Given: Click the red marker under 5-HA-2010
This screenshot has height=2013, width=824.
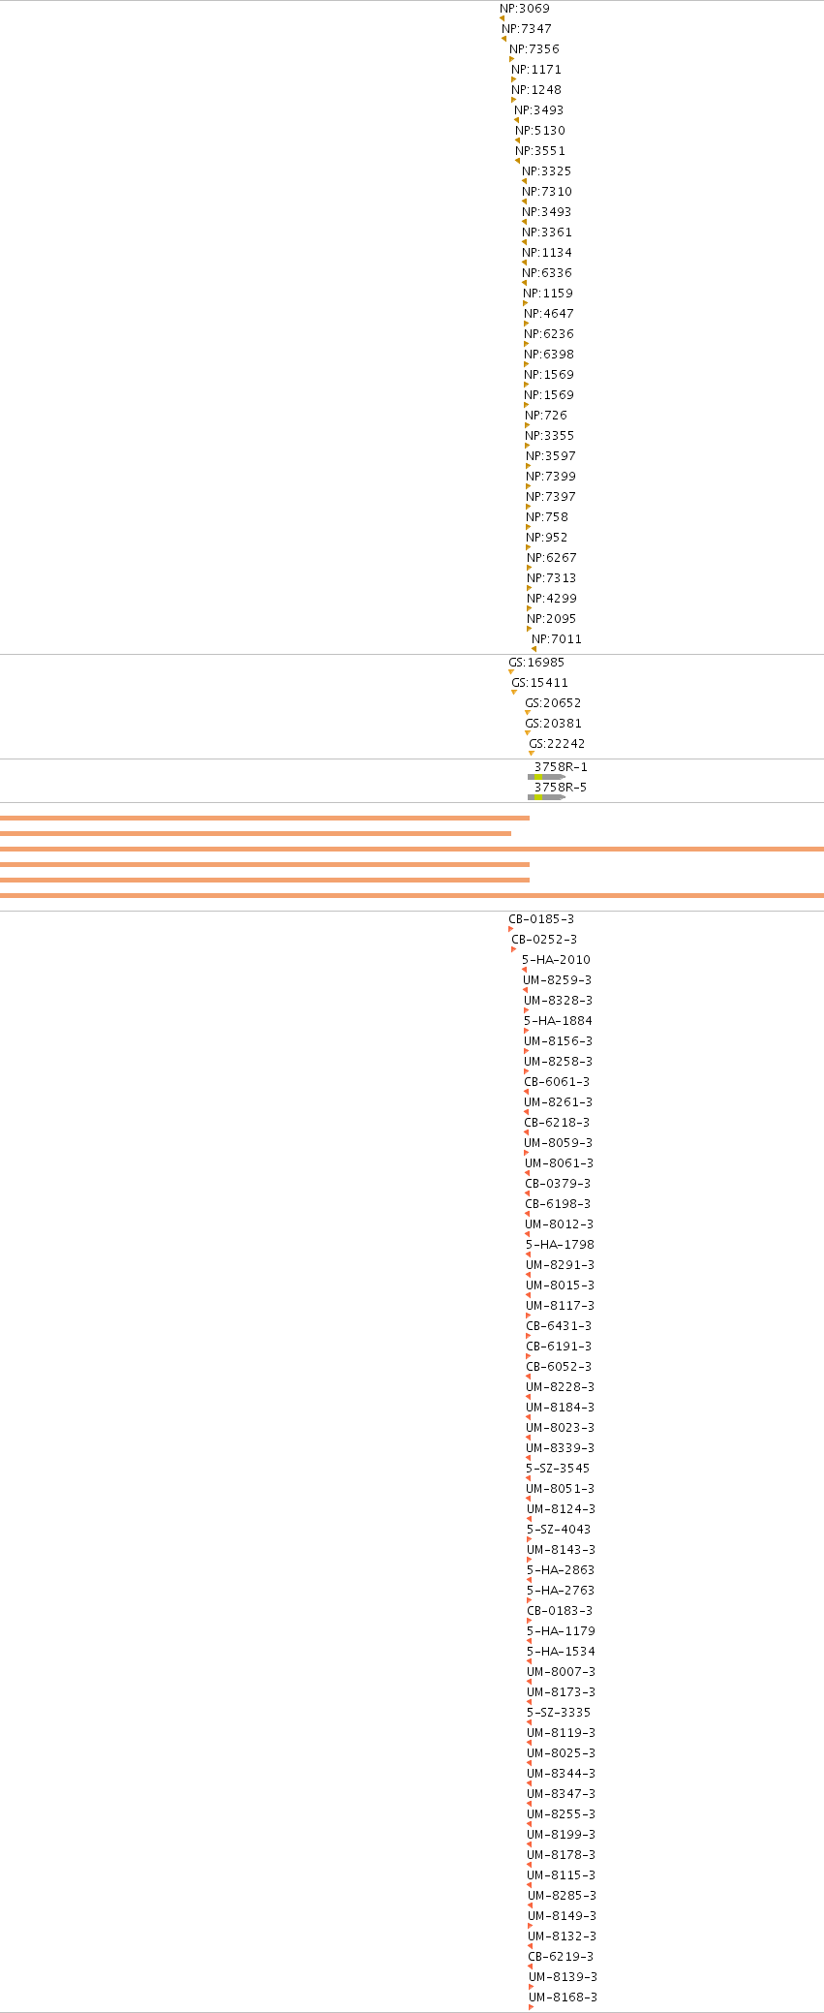Looking at the screenshot, I should pos(525,970).
